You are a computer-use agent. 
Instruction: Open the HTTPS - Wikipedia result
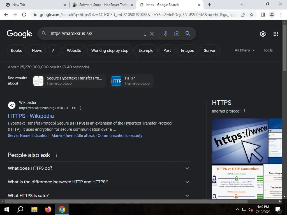31,116
